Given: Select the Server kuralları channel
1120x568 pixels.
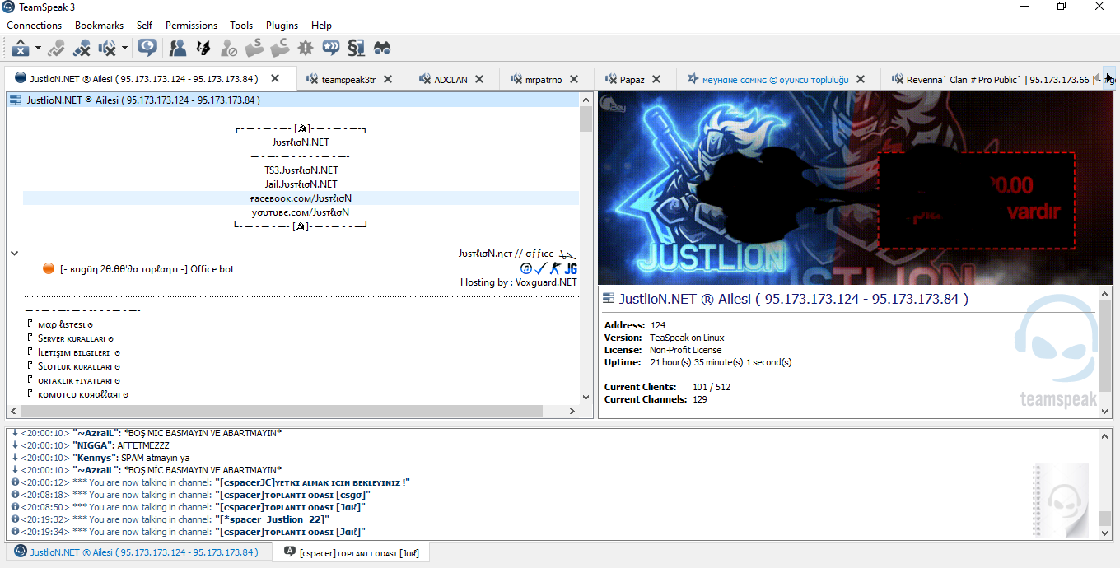Looking at the screenshot, I should click(301, 338).
